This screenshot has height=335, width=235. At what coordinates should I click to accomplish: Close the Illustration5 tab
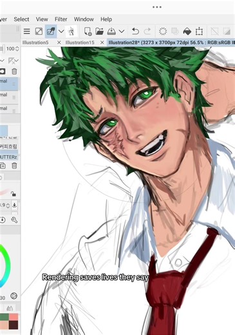(59, 43)
